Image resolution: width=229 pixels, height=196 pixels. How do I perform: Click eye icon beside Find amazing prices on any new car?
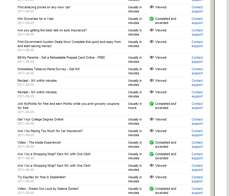(152, 7)
